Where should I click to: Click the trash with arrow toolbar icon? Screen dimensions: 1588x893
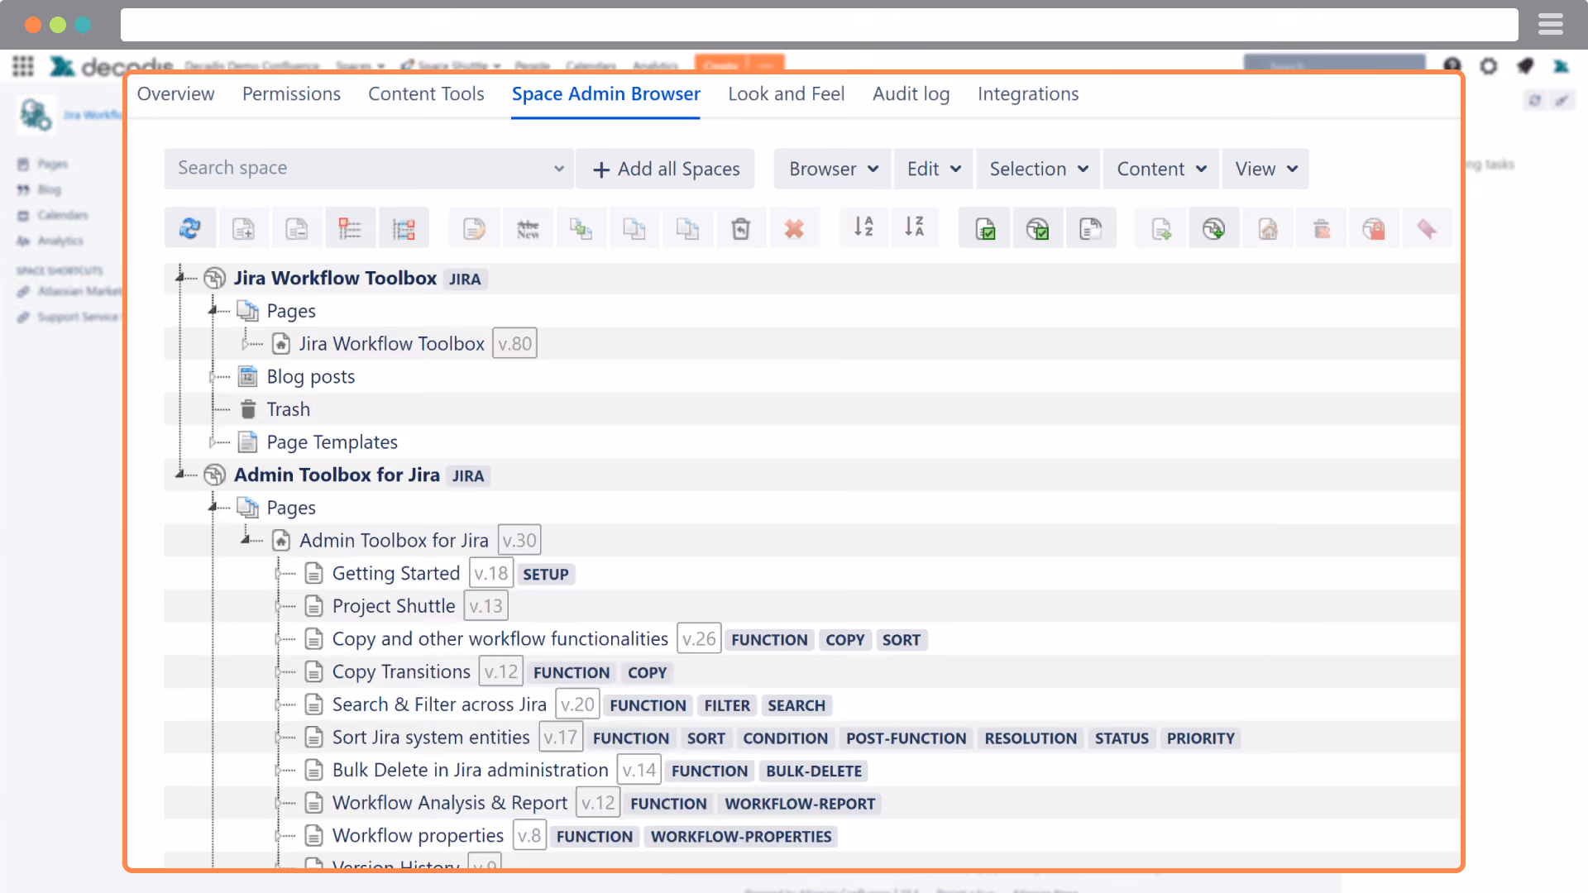click(x=741, y=228)
